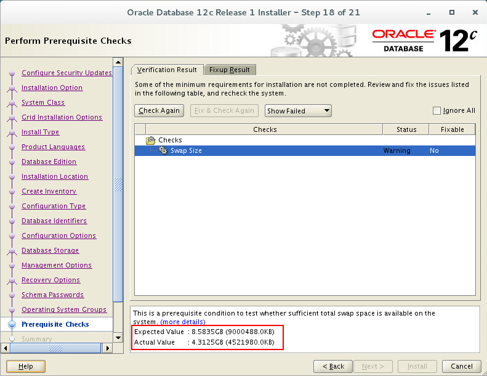Click the Warning status of Swap Size
The width and height of the screenshot is (487, 376).
coord(396,150)
